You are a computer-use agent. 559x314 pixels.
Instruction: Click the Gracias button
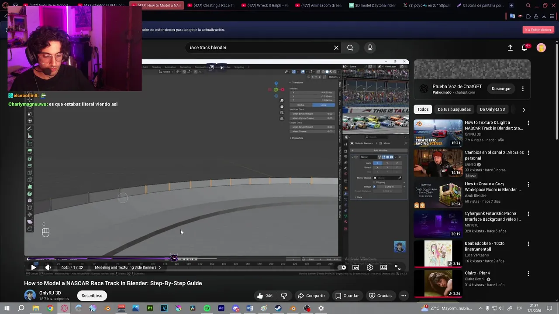[x=380, y=296]
